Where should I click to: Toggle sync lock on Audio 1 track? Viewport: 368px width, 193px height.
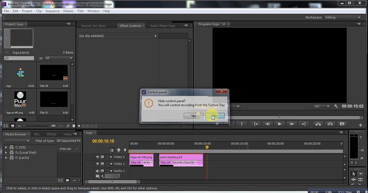tap(102, 171)
